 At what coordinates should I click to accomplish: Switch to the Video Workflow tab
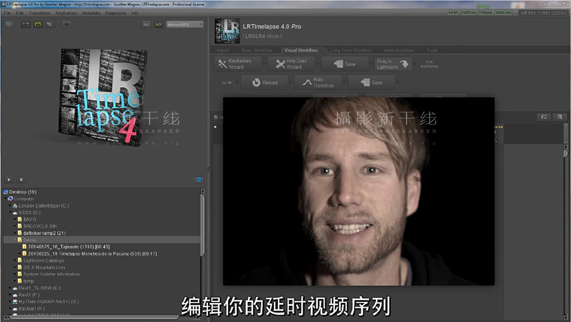[x=399, y=50]
